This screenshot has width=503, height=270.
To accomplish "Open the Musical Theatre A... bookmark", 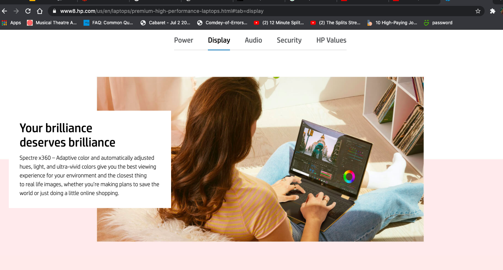I will click(52, 23).
